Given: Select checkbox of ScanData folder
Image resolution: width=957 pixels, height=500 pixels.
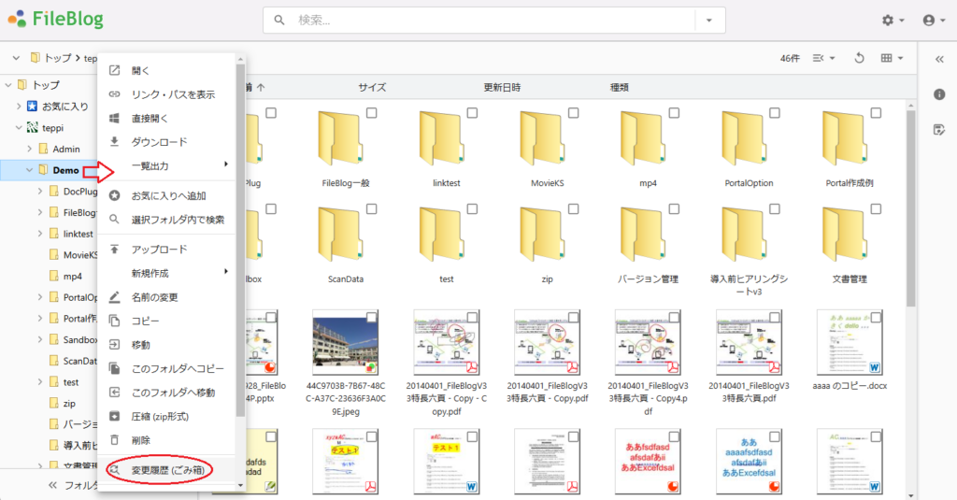Looking at the screenshot, I should (x=371, y=208).
